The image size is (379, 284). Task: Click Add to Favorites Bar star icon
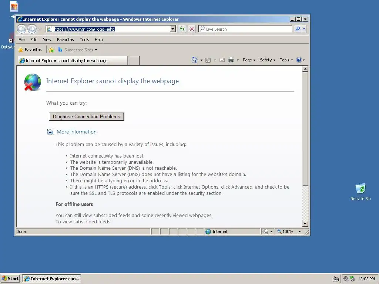(51, 50)
